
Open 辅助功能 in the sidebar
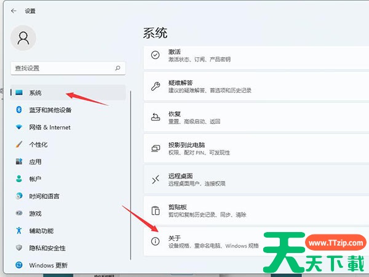pos(68,231)
